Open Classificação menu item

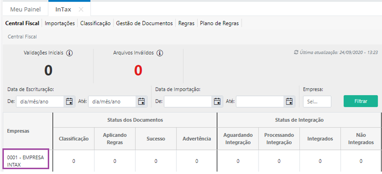(95, 23)
